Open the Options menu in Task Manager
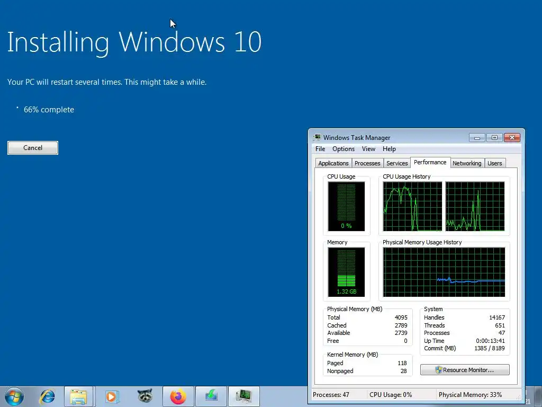This screenshot has height=407, width=542. (x=343, y=149)
